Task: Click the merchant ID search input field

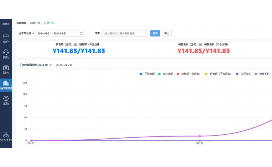Action: point(125,34)
